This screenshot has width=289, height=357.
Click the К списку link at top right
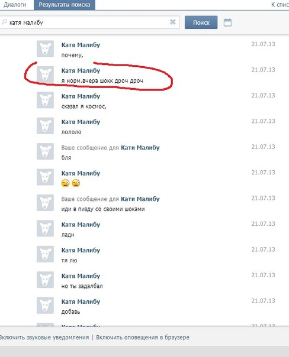[x=280, y=5]
